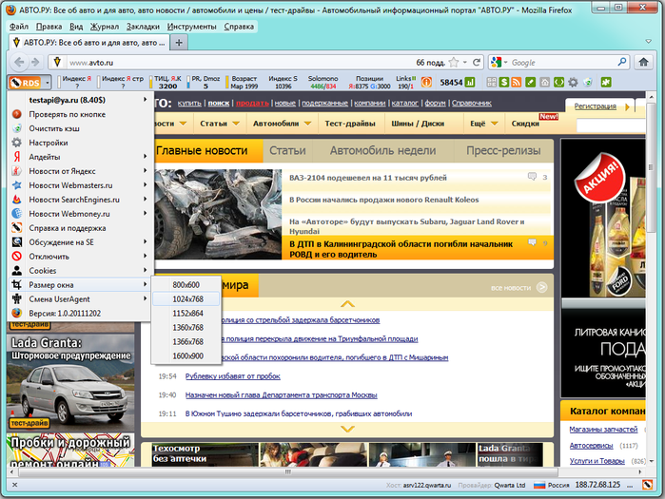
Task: Open the Правка menu
Action: (49, 27)
